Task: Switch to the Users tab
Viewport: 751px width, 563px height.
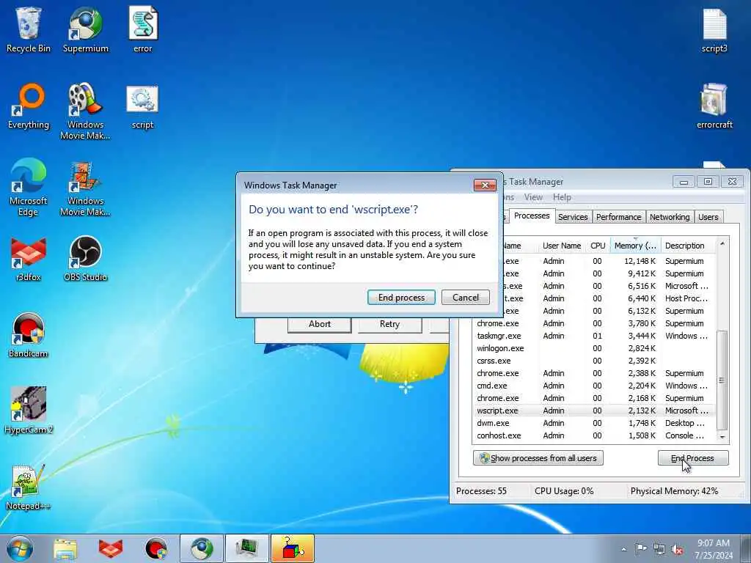Action: (708, 217)
